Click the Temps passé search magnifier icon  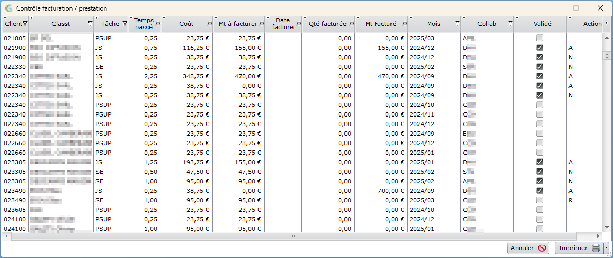click(x=157, y=24)
